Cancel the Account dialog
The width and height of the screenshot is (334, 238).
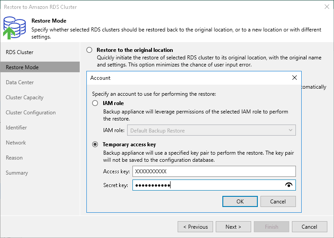(278, 201)
